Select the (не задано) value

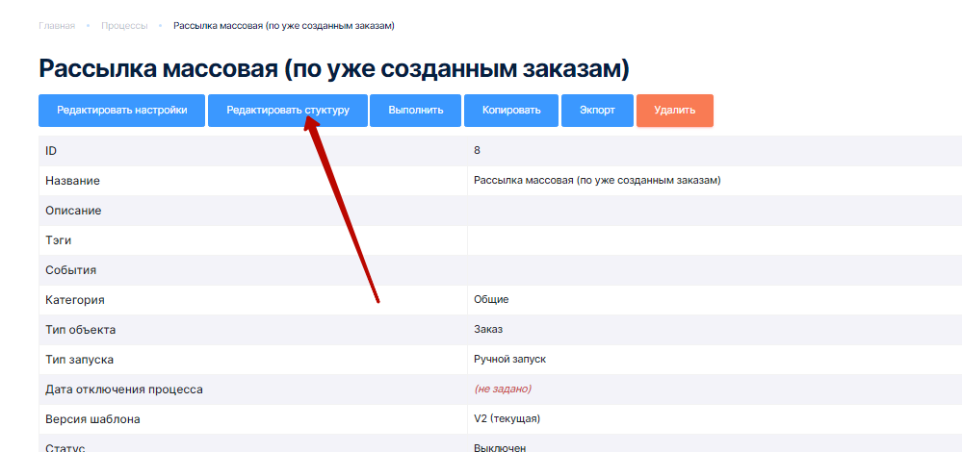coord(503,389)
